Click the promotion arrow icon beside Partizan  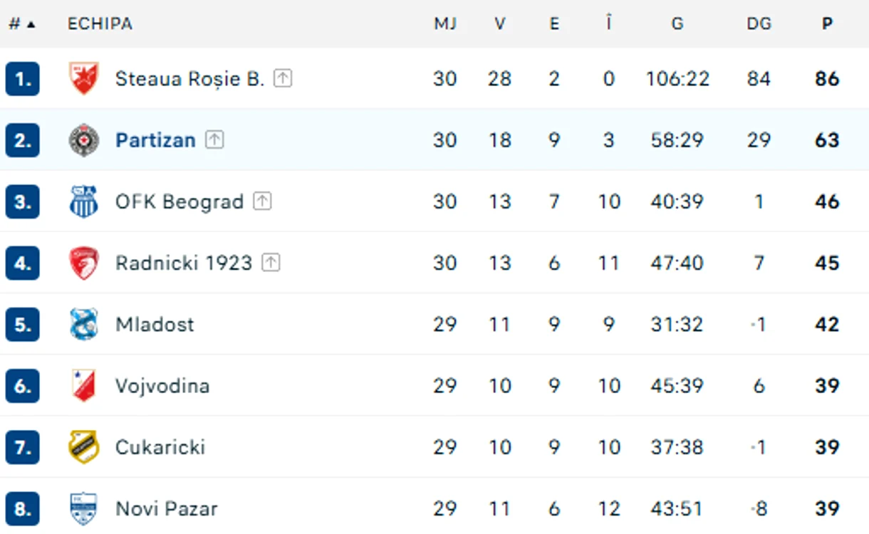[214, 140]
